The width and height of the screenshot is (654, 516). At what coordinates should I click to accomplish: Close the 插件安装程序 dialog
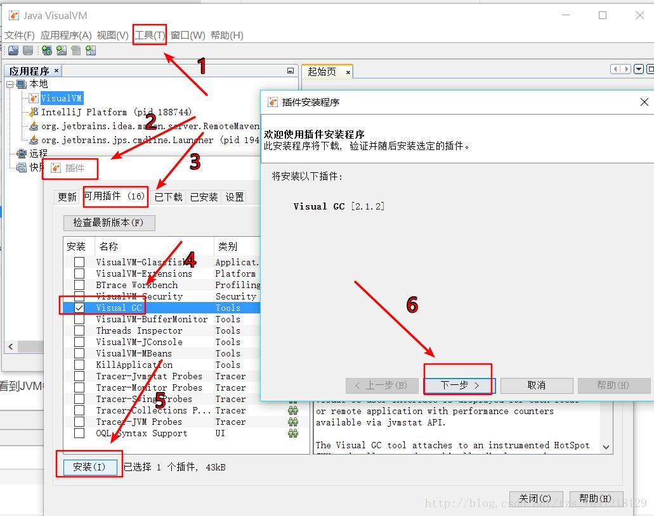click(x=644, y=102)
